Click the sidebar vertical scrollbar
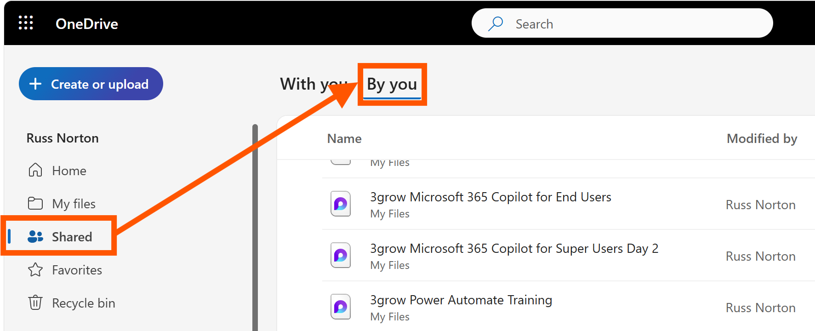 tap(255, 228)
